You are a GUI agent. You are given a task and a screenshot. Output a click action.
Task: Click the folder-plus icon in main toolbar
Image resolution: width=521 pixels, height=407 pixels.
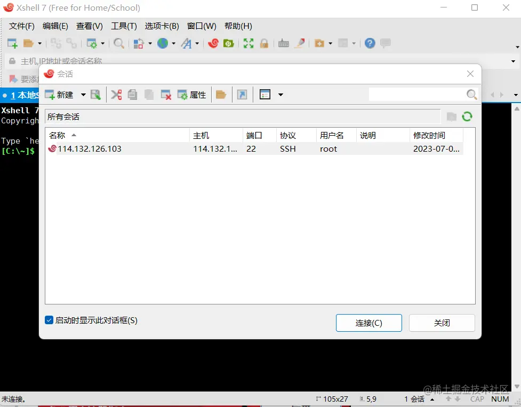pyautogui.click(x=319, y=43)
